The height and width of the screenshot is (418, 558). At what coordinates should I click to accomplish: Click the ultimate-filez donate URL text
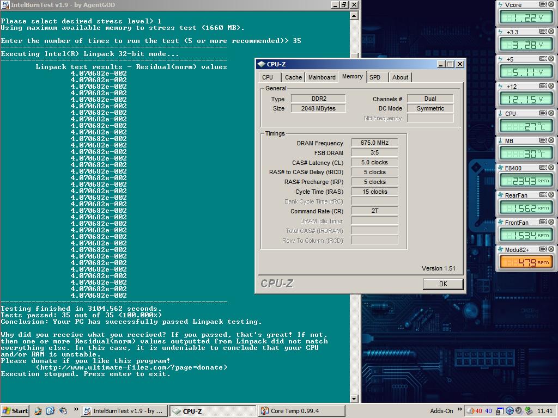coord(131,367)
